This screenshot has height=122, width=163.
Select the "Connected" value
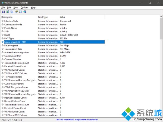pos(65,21)
